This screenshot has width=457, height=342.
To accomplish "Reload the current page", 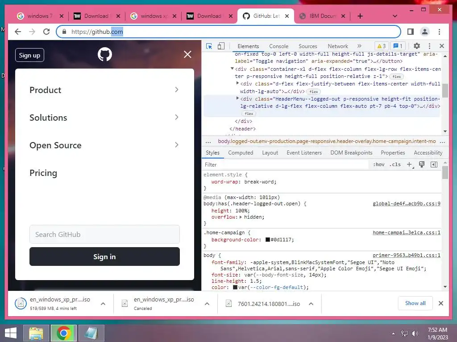I will 46,32.
